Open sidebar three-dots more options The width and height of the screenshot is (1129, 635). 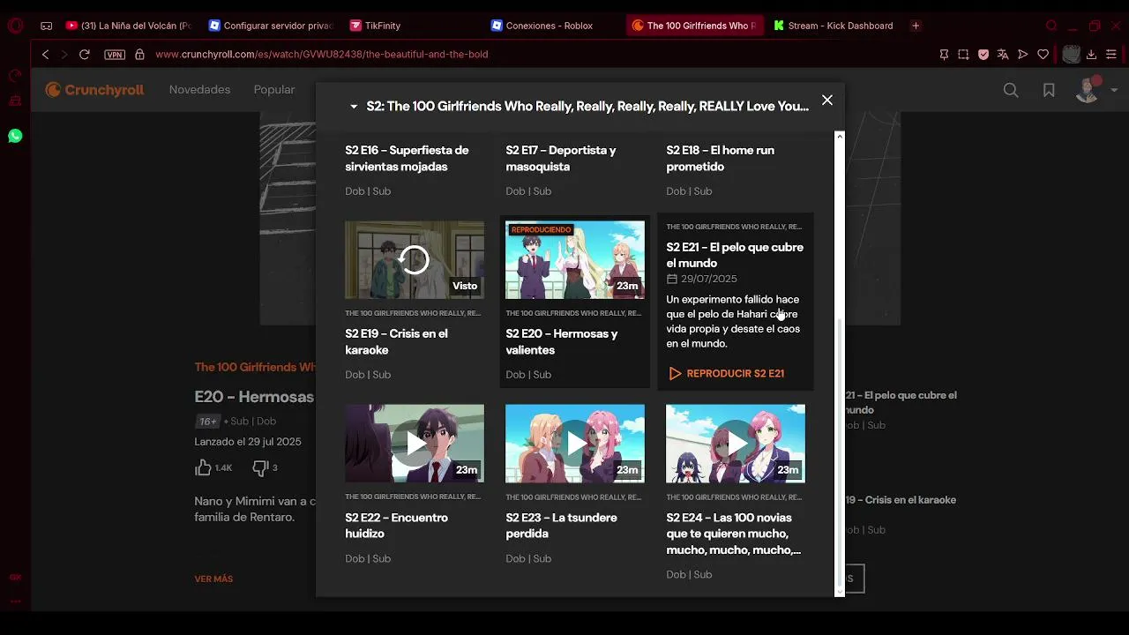click(x=15, y=601)
